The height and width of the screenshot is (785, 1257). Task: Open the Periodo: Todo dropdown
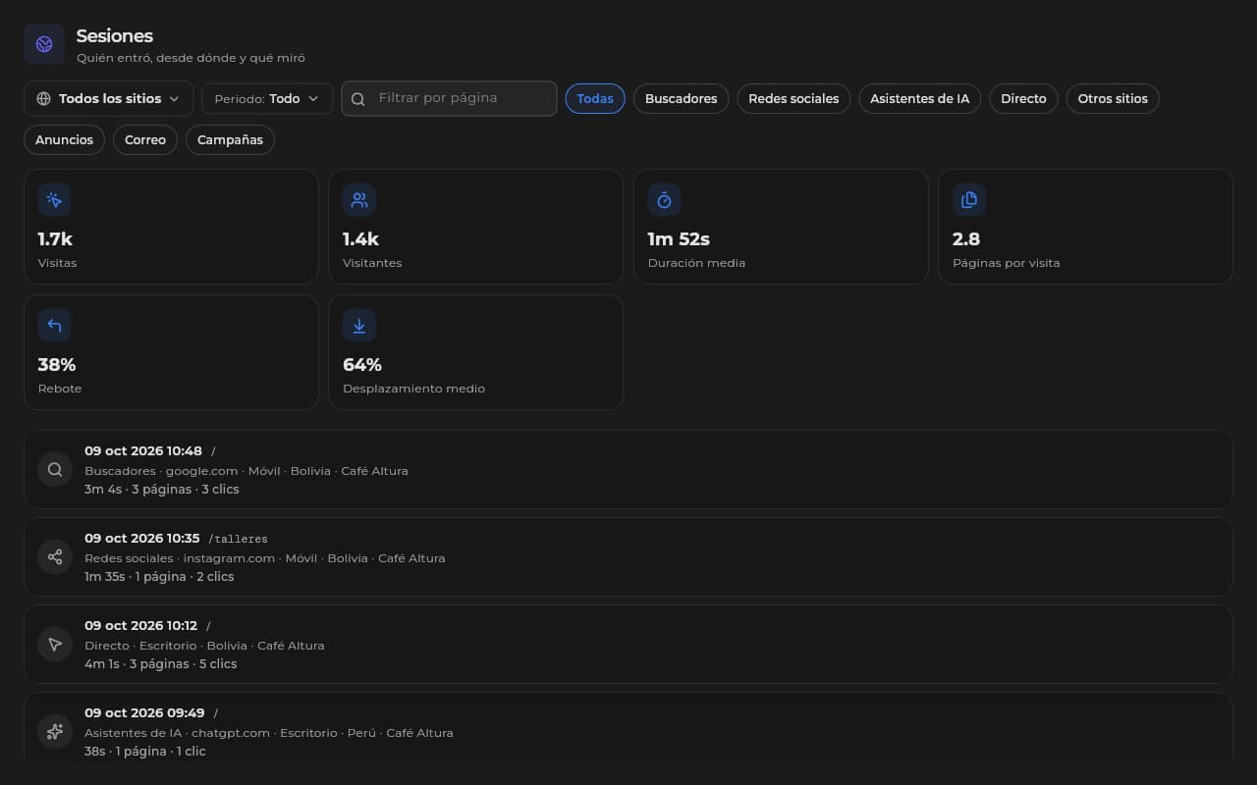pyautogui.click(x=267, y=98)
